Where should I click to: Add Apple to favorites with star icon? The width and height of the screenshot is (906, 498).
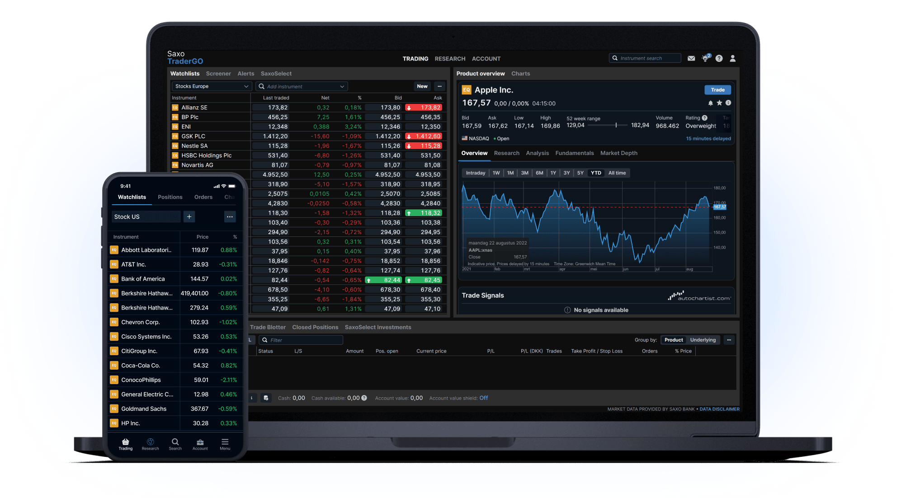click(719, 103)
